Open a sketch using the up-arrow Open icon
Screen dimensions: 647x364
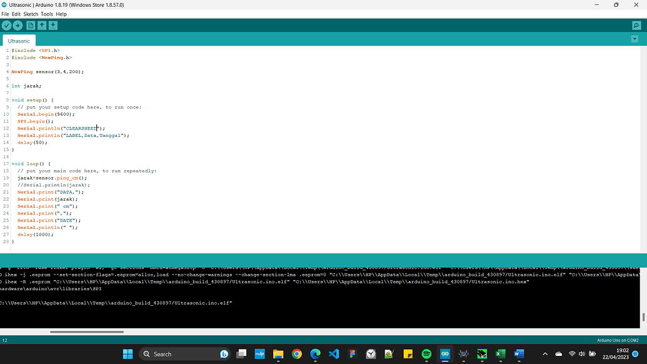tap(42, 25)
